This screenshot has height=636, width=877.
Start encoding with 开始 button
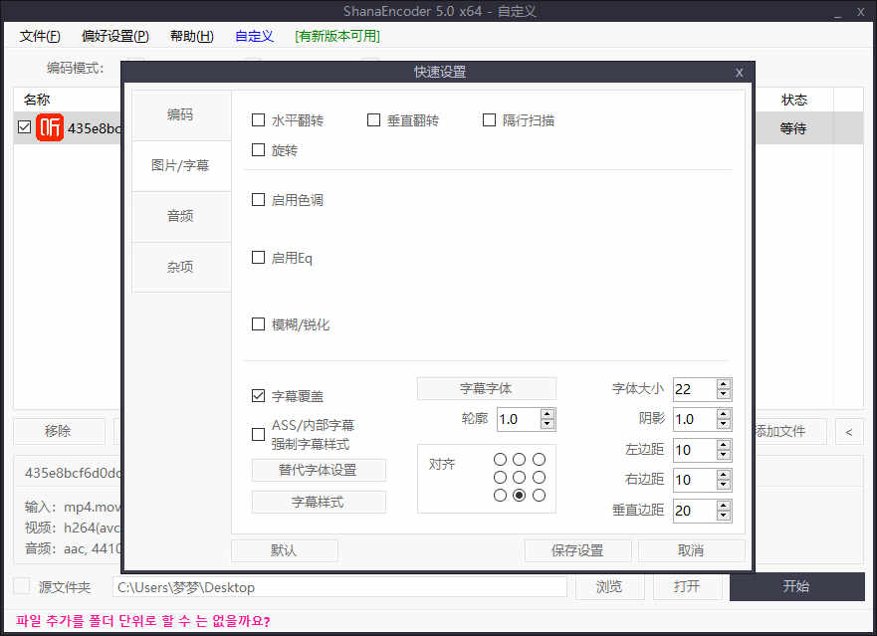click(796, 586)
